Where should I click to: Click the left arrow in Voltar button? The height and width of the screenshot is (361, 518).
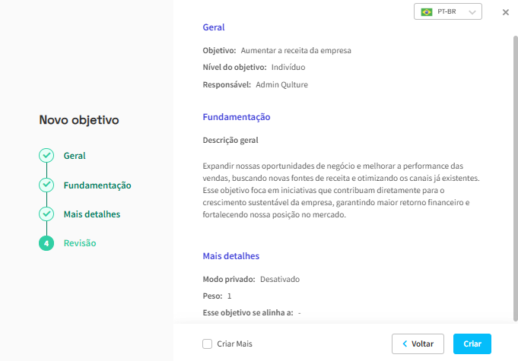pyautogui.click(x=405, y=344)
